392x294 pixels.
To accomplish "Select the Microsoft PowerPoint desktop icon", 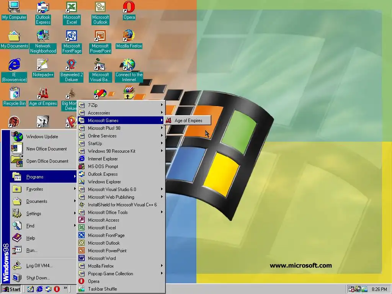I will point(100,41).
